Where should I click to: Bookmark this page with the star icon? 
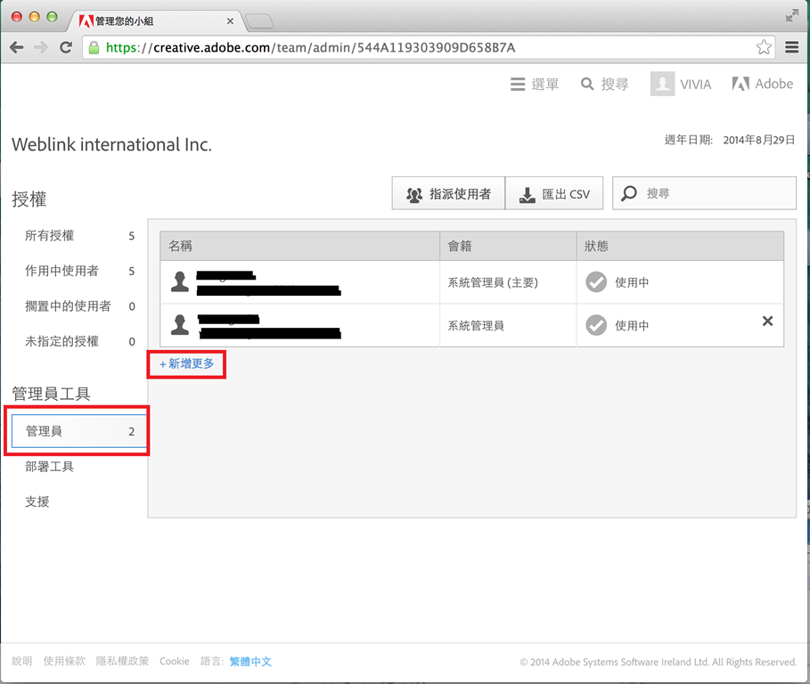[764, 47]
